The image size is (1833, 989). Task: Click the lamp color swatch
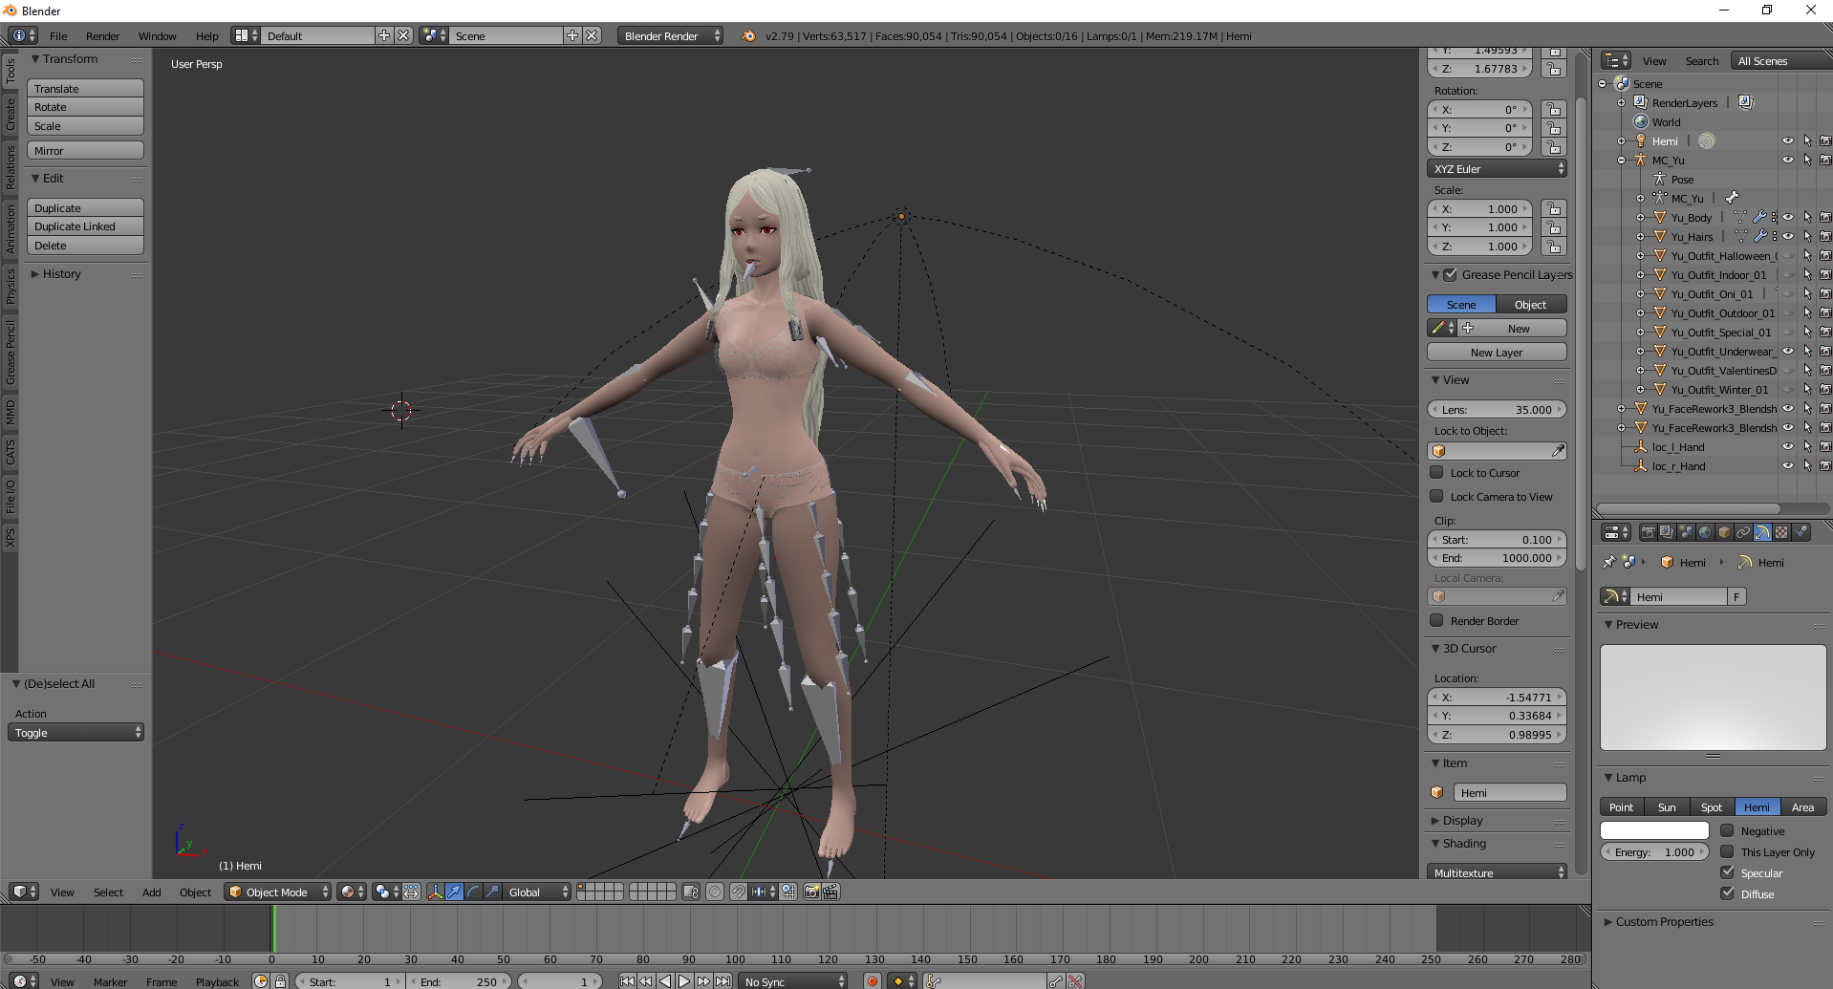[1654, 831]
